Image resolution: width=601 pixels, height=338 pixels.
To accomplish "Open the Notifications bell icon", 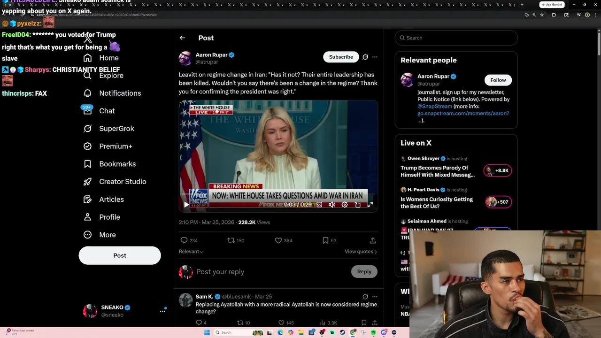I will tap(87, 93).
